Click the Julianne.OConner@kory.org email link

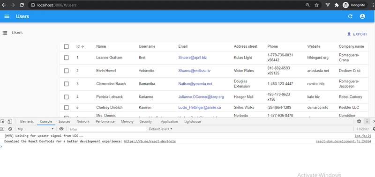(x=201, y=97)
